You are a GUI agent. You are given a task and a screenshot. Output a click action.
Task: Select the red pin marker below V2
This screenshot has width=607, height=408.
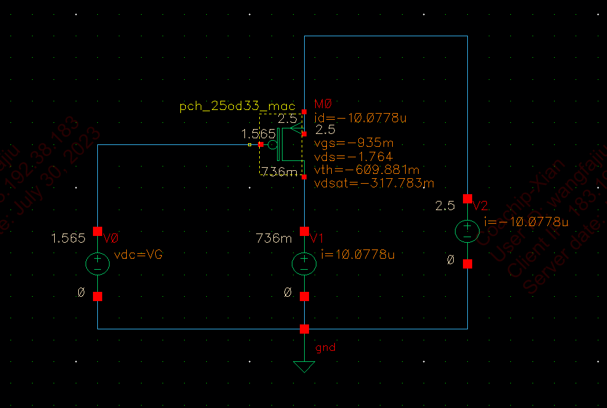click(x=467, y=262)
